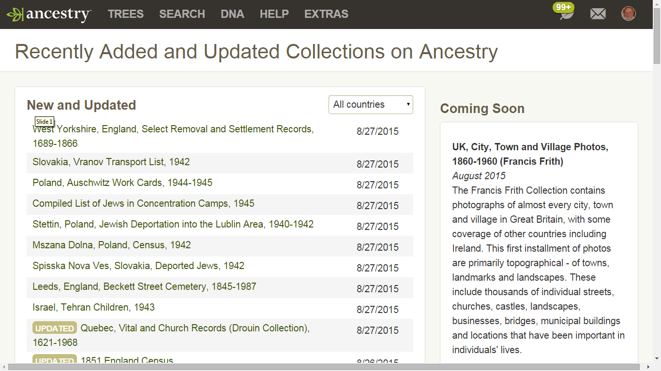Open the All countries dropdown

point(371,104)
